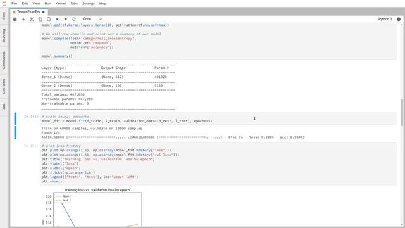The image size is (405, 228).
Task: Open the File menu
Action: tap(14, 3)
